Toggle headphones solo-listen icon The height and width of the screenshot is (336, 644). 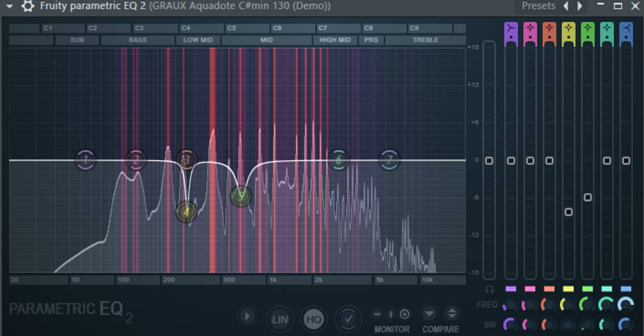pyautogui.click(x=489, y=289)
